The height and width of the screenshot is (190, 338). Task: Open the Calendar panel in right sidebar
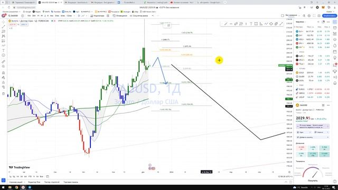tap(335, 52)
